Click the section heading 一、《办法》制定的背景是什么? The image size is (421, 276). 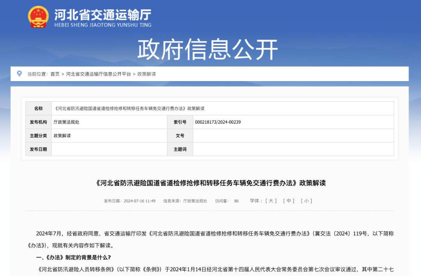74,258
